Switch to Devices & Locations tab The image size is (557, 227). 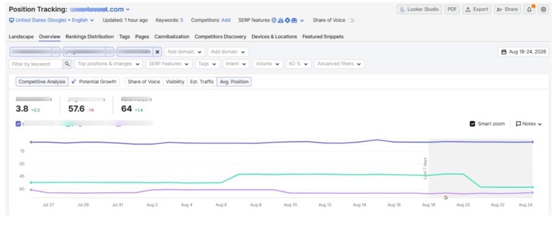[x=274, y=36]
